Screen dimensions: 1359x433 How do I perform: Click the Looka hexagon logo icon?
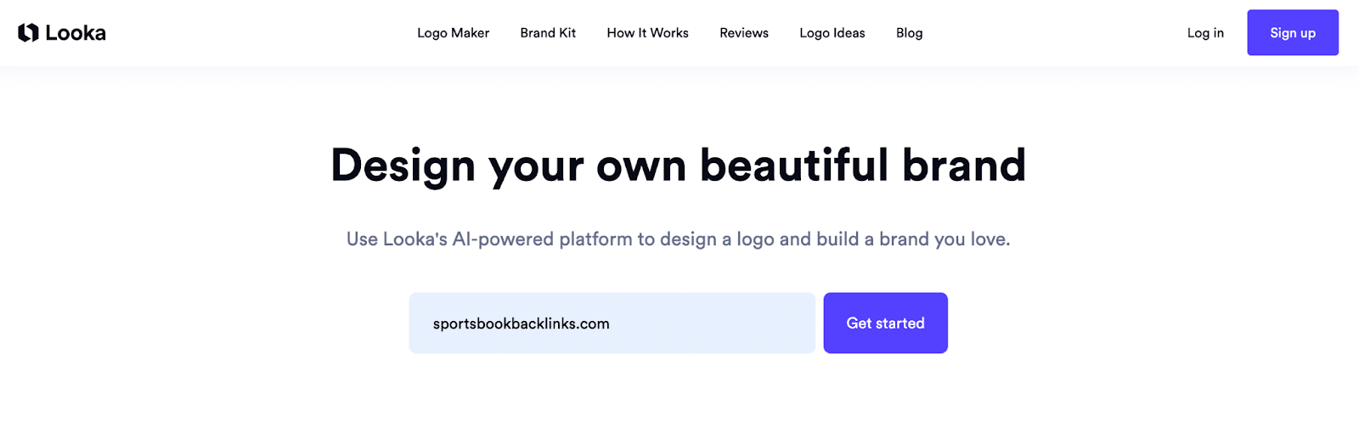tap(28, 32)
